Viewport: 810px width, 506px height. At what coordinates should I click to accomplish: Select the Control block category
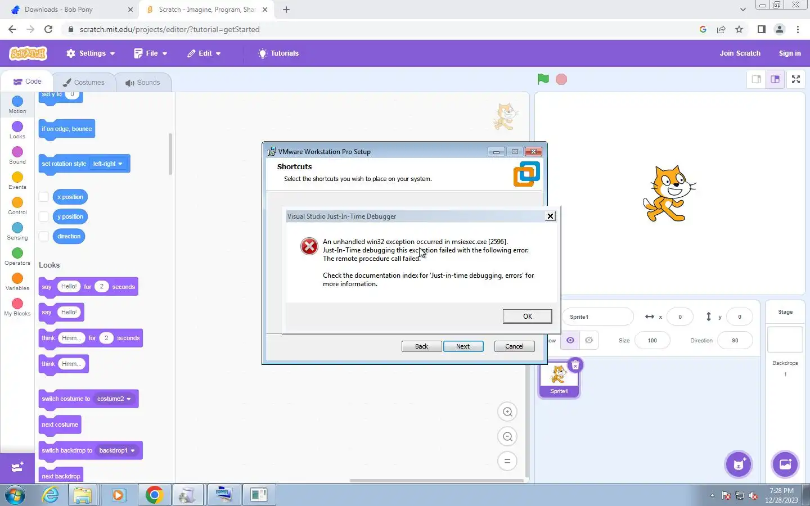pyautogui.click(x=17, y=206)
